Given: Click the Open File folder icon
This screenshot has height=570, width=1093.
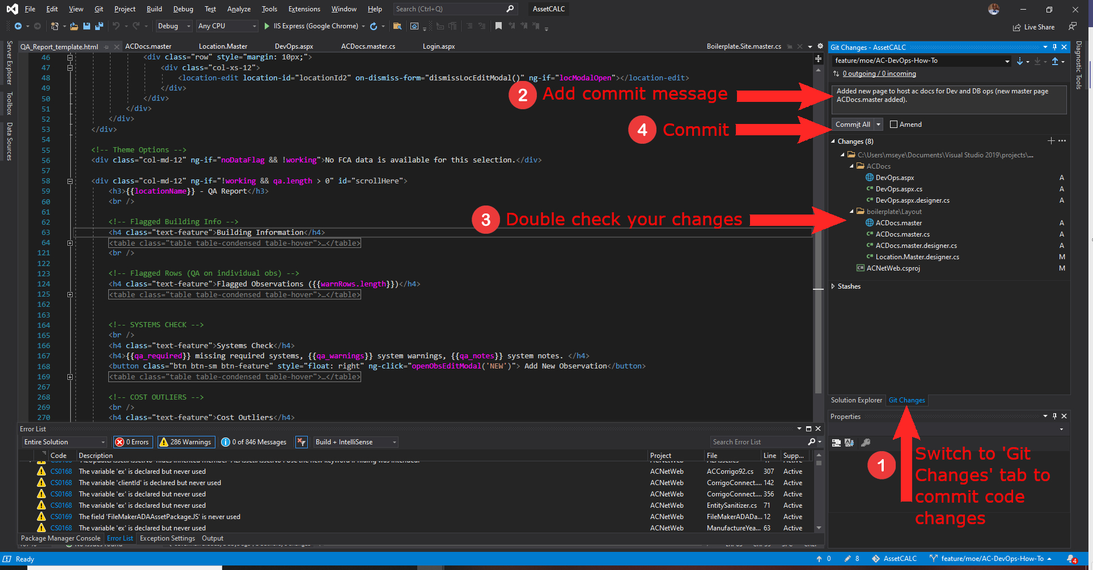Looking at the screenshot, I should [x=74, y=26].
